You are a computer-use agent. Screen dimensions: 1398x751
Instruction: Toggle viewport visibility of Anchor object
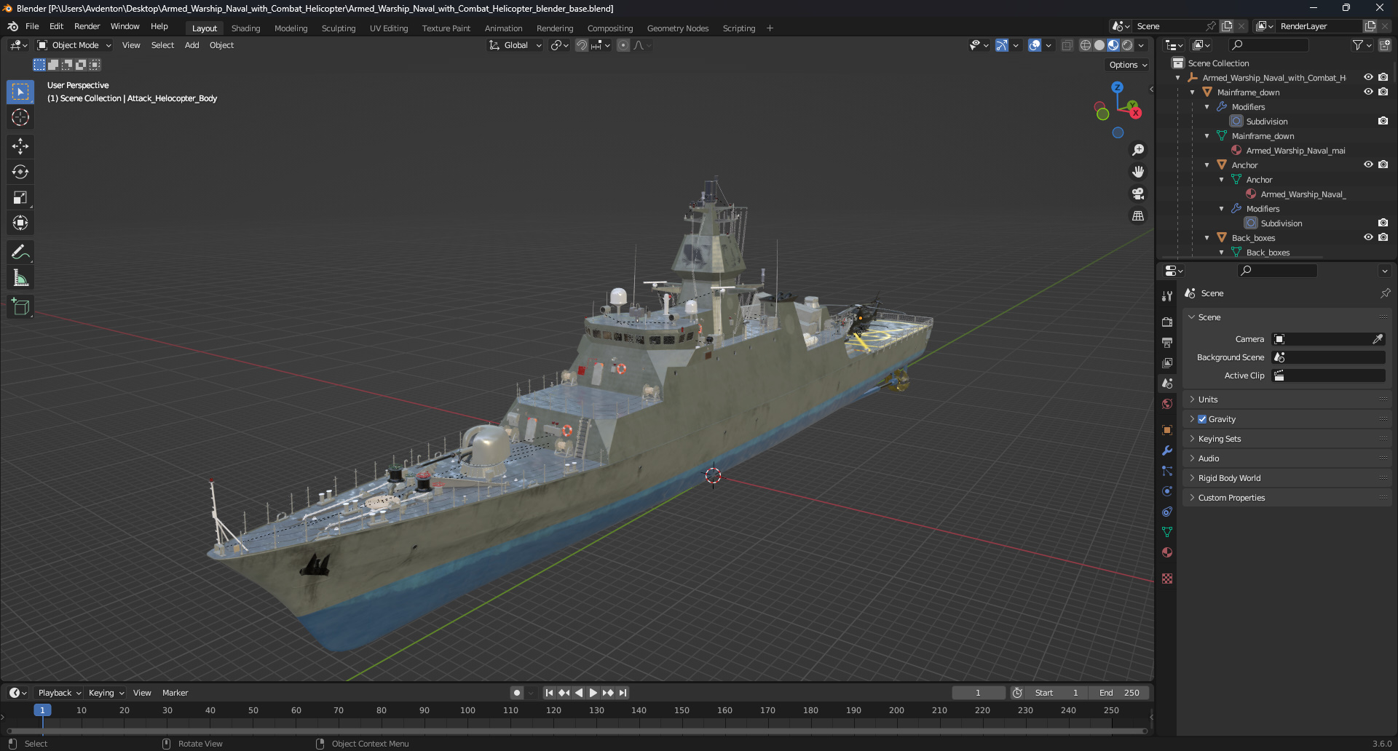(x=1368, y=164)
